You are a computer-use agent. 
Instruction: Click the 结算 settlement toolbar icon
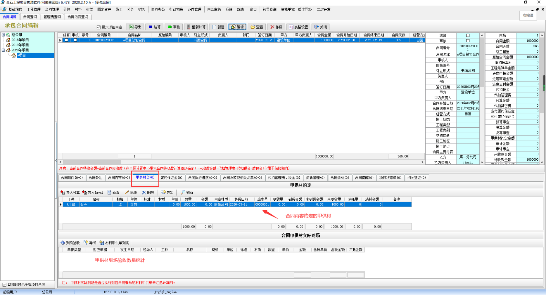pyautogui.click(x=151, y=27)
